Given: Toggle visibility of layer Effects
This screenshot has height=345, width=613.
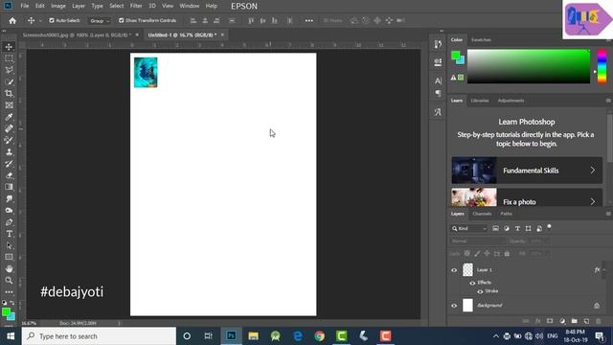Looking at the screenshot, I should click(472, 283).
